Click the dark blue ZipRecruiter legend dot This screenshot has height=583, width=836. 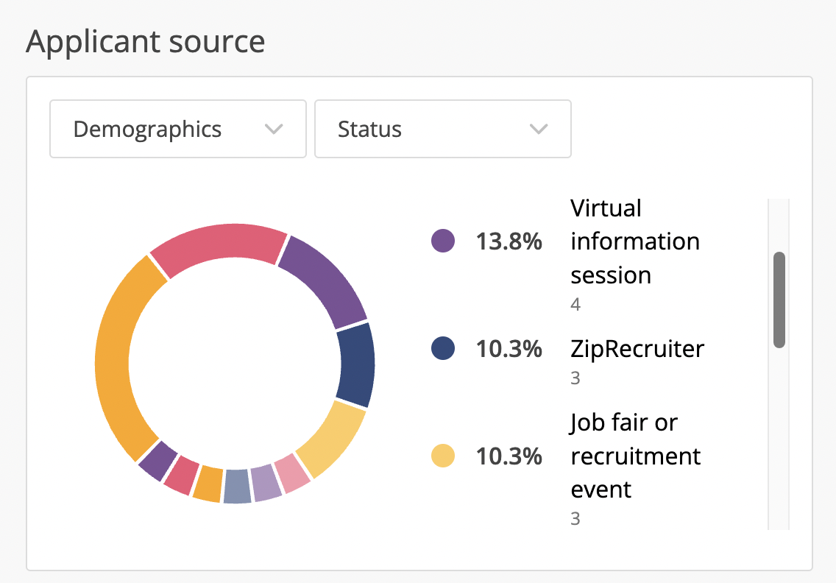pyautogui.click(x=442, y=349)
